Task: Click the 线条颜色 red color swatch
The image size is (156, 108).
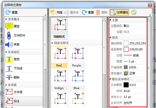Action: [126, 49]
